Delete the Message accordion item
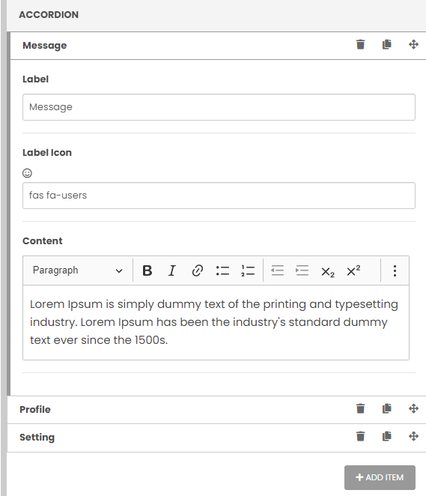Viewport: 426px width, 496px height. pyautogui.click(x=360, y=45)
